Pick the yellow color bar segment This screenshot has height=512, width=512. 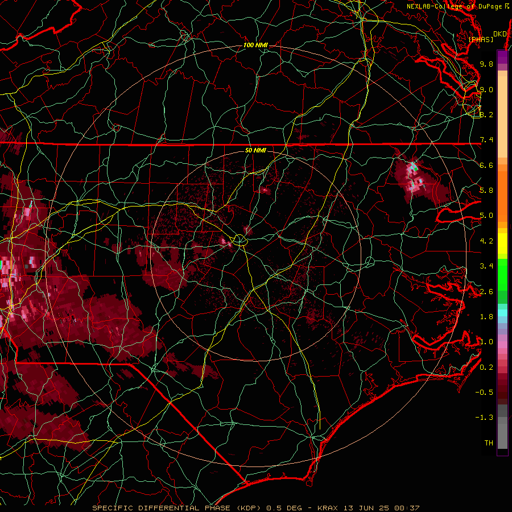[x=502, y=243]
